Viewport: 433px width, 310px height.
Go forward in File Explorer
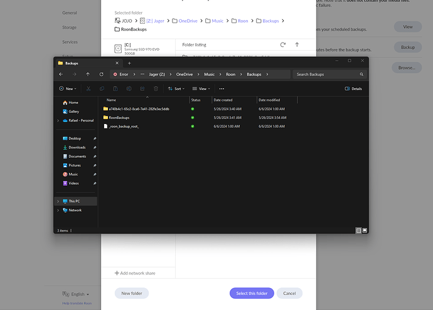[74, 75]
